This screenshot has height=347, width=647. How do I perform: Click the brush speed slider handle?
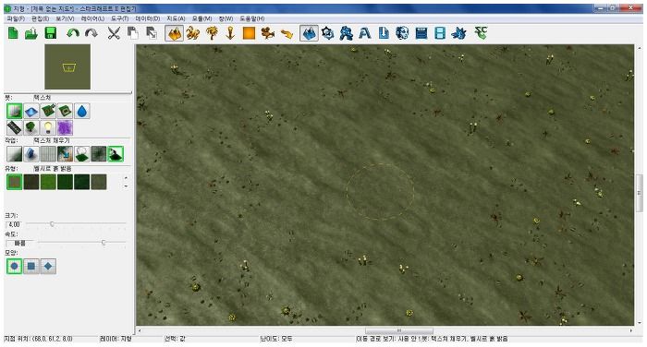(104, 243)
